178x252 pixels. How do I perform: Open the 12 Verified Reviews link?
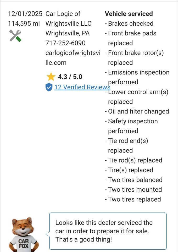[82, 87]
